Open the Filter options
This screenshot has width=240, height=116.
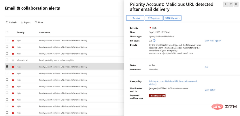39,22
